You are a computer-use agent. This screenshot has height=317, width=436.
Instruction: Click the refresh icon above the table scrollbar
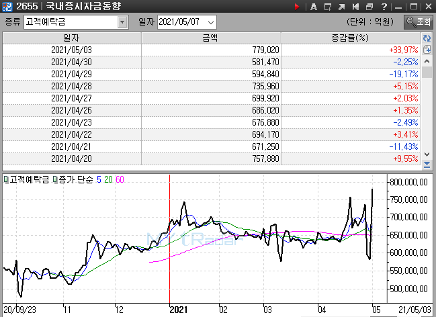427,39
